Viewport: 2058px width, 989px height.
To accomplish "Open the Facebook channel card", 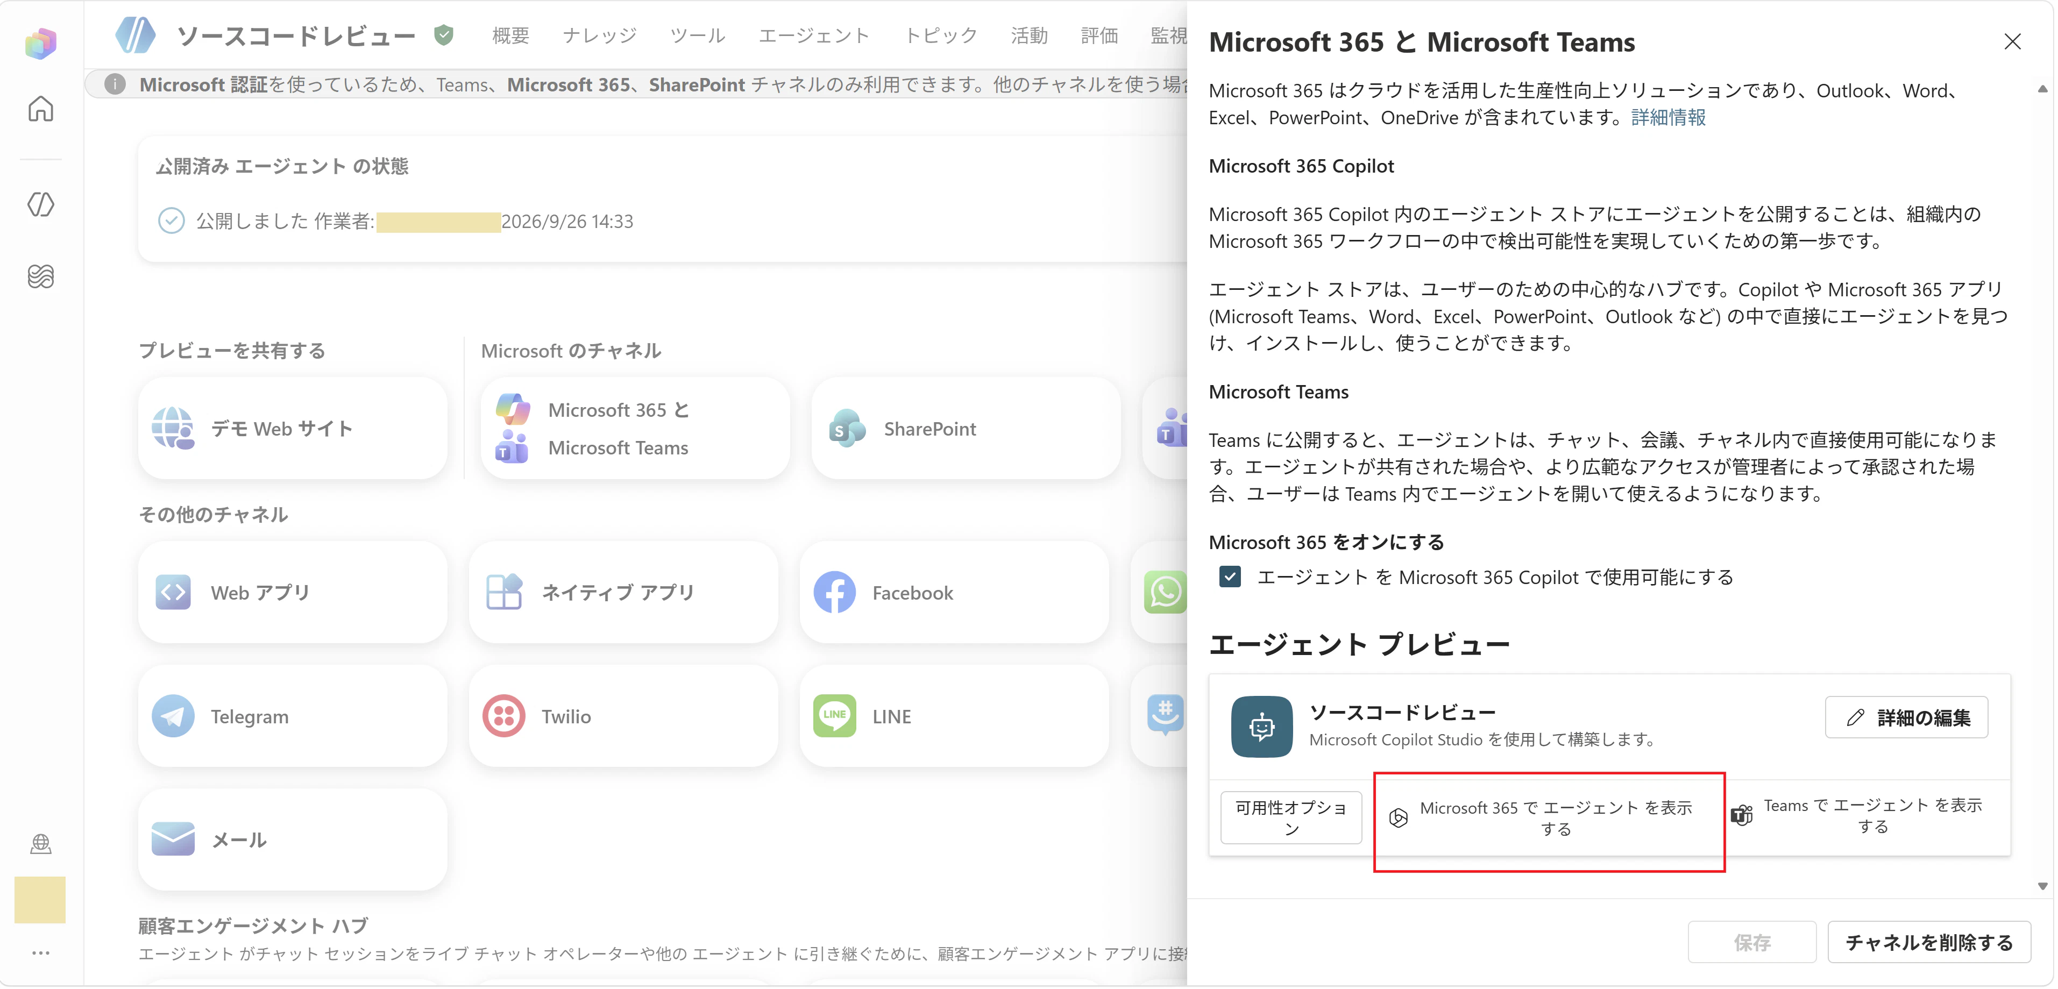I will (x=954, y=593).
